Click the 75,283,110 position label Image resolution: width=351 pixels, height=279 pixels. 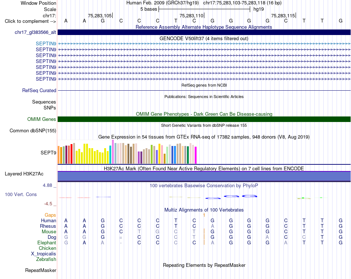(x=191, y=15)
